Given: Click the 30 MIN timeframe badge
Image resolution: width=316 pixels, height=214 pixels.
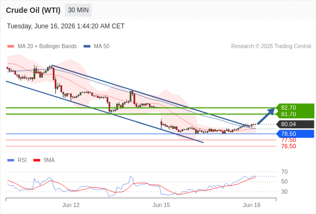Looking at the screenshot, I should [x=78, y=10].
